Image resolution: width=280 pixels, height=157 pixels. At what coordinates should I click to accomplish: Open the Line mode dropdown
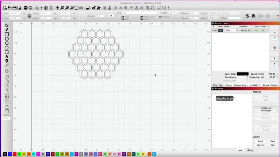point(231,30)
